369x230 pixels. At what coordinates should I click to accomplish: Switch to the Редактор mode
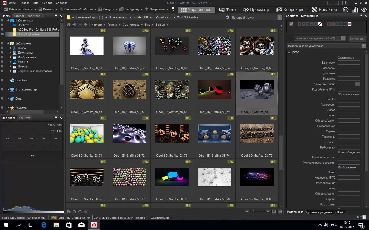pyautogui.click(x=324, y=9)
